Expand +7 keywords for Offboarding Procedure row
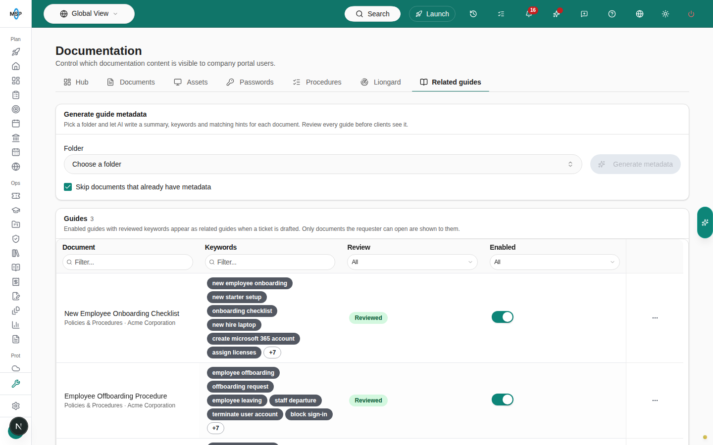713x445 pixels. pyautogui.click(x=215, y=428)
